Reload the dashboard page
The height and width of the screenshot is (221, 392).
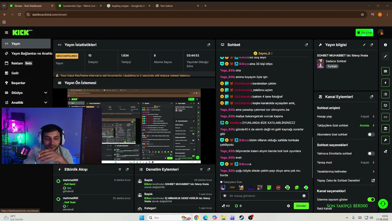[19, 14]
